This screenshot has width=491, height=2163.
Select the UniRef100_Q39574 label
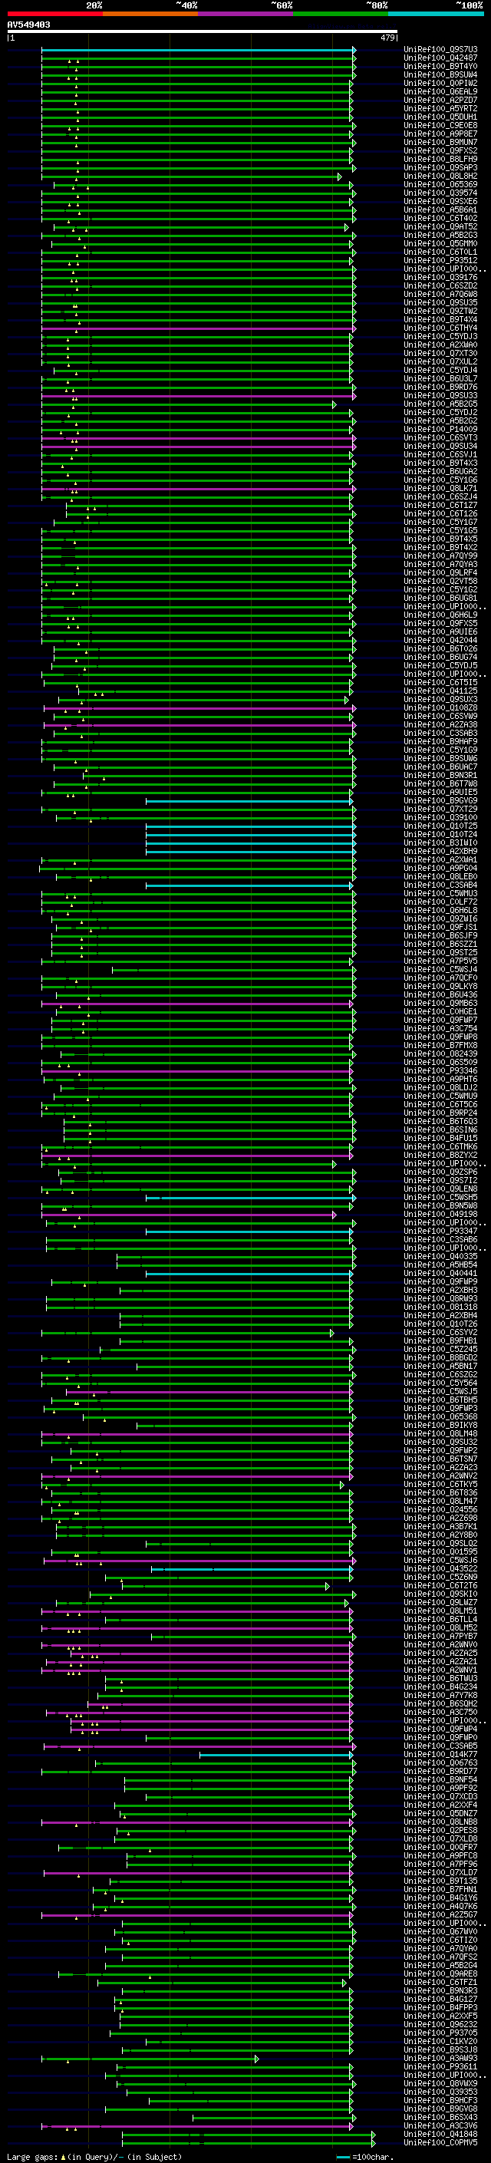coord(440,193)
